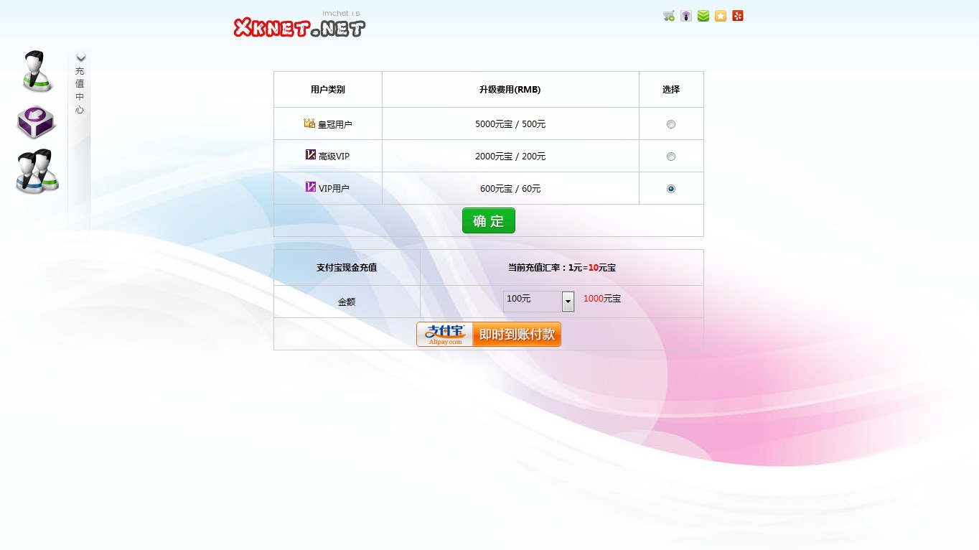Click the purple arrow box sidebar icon
The image size is (979, 550).
(36, 122)
